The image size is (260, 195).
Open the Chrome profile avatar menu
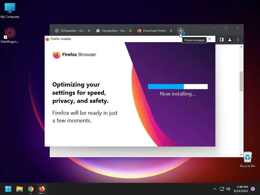(230, 40)
